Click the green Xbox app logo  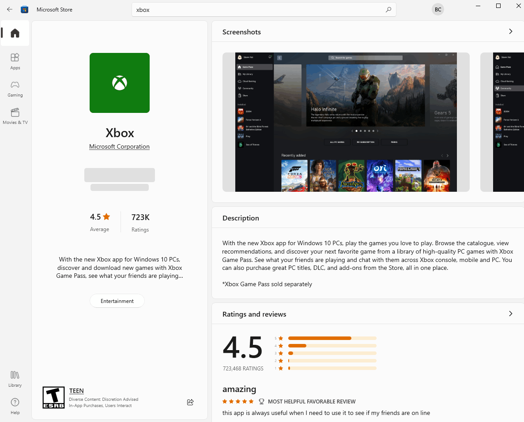point(120,83)
